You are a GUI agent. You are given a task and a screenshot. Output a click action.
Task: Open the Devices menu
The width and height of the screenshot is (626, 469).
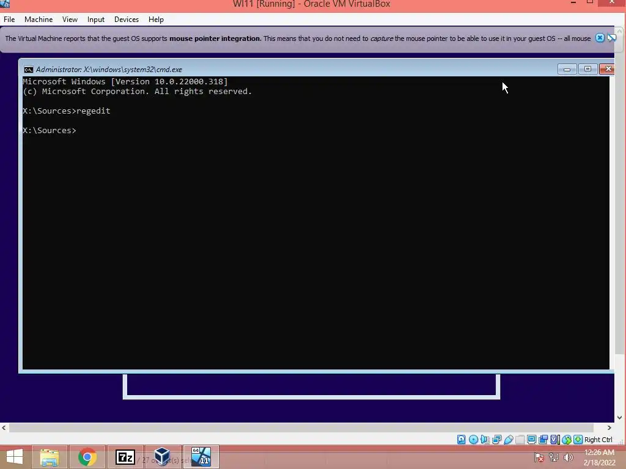coord(127,20)
